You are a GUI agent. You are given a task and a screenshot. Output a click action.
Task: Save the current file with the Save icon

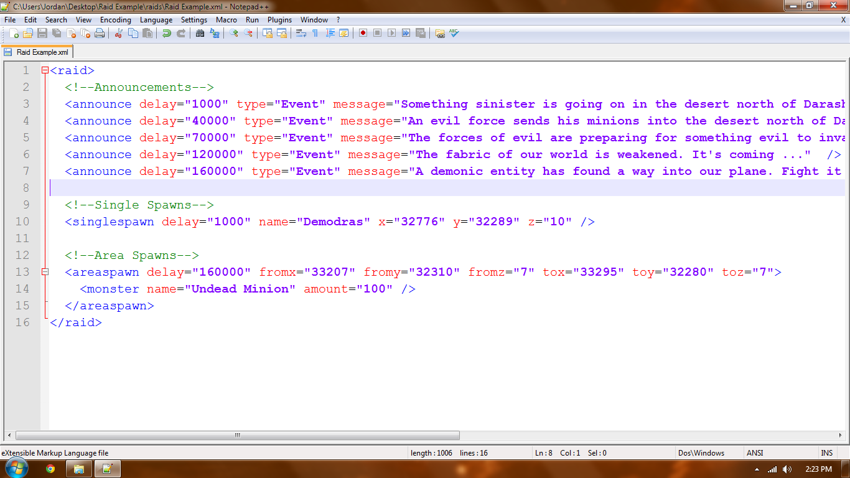tap(42, 33)
